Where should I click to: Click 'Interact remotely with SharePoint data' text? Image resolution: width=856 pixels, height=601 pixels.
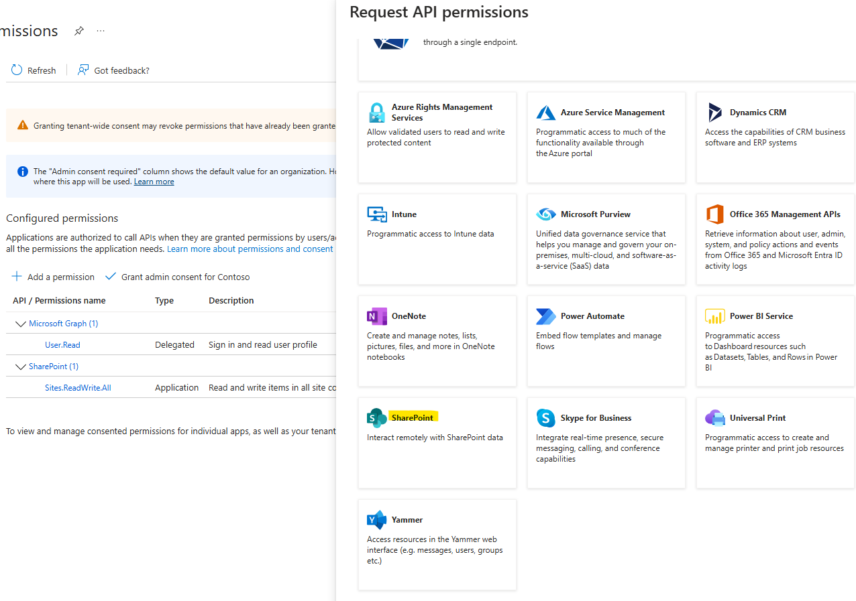coord(435,438)
